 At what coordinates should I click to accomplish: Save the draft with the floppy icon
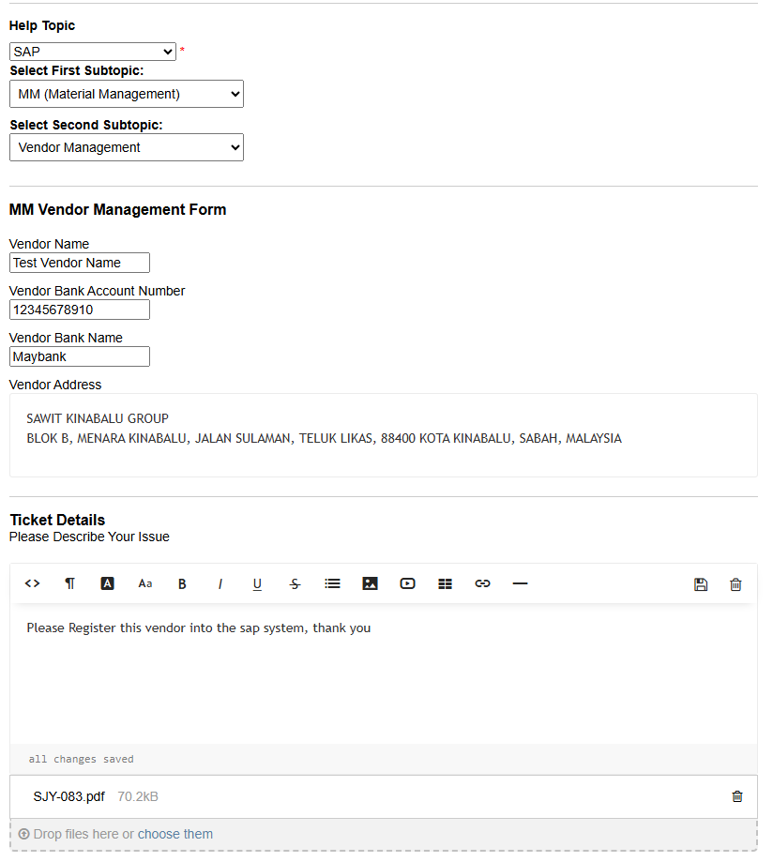pyautogui.click(x=701, y=584)
